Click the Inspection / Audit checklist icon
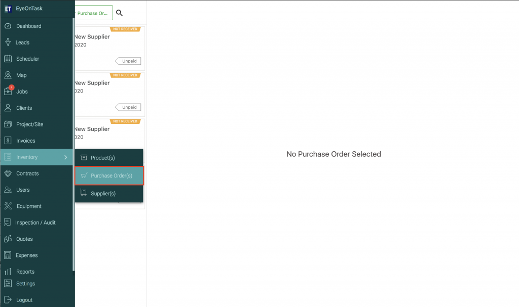This screenshot has width=519, height=307. (x=8, y=223)
